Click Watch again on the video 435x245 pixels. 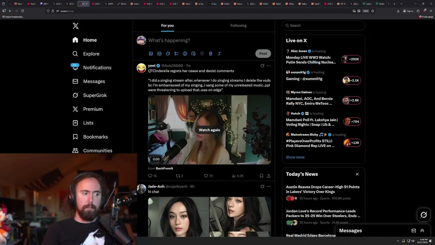(x=209, y=130)
